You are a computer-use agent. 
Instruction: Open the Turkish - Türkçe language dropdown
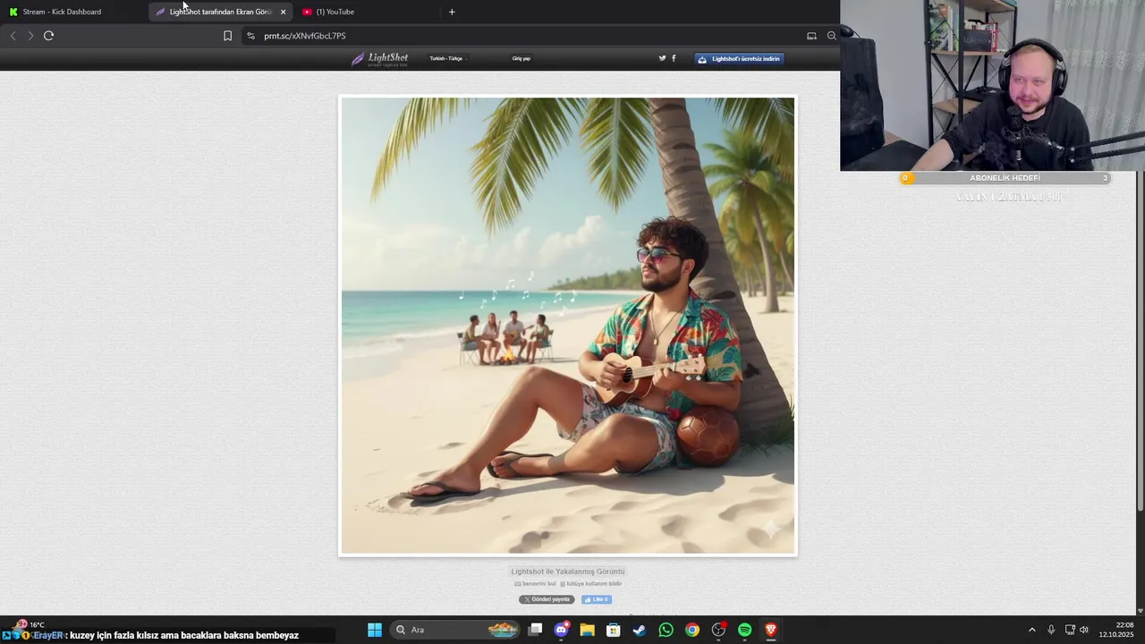pos(447,58)
